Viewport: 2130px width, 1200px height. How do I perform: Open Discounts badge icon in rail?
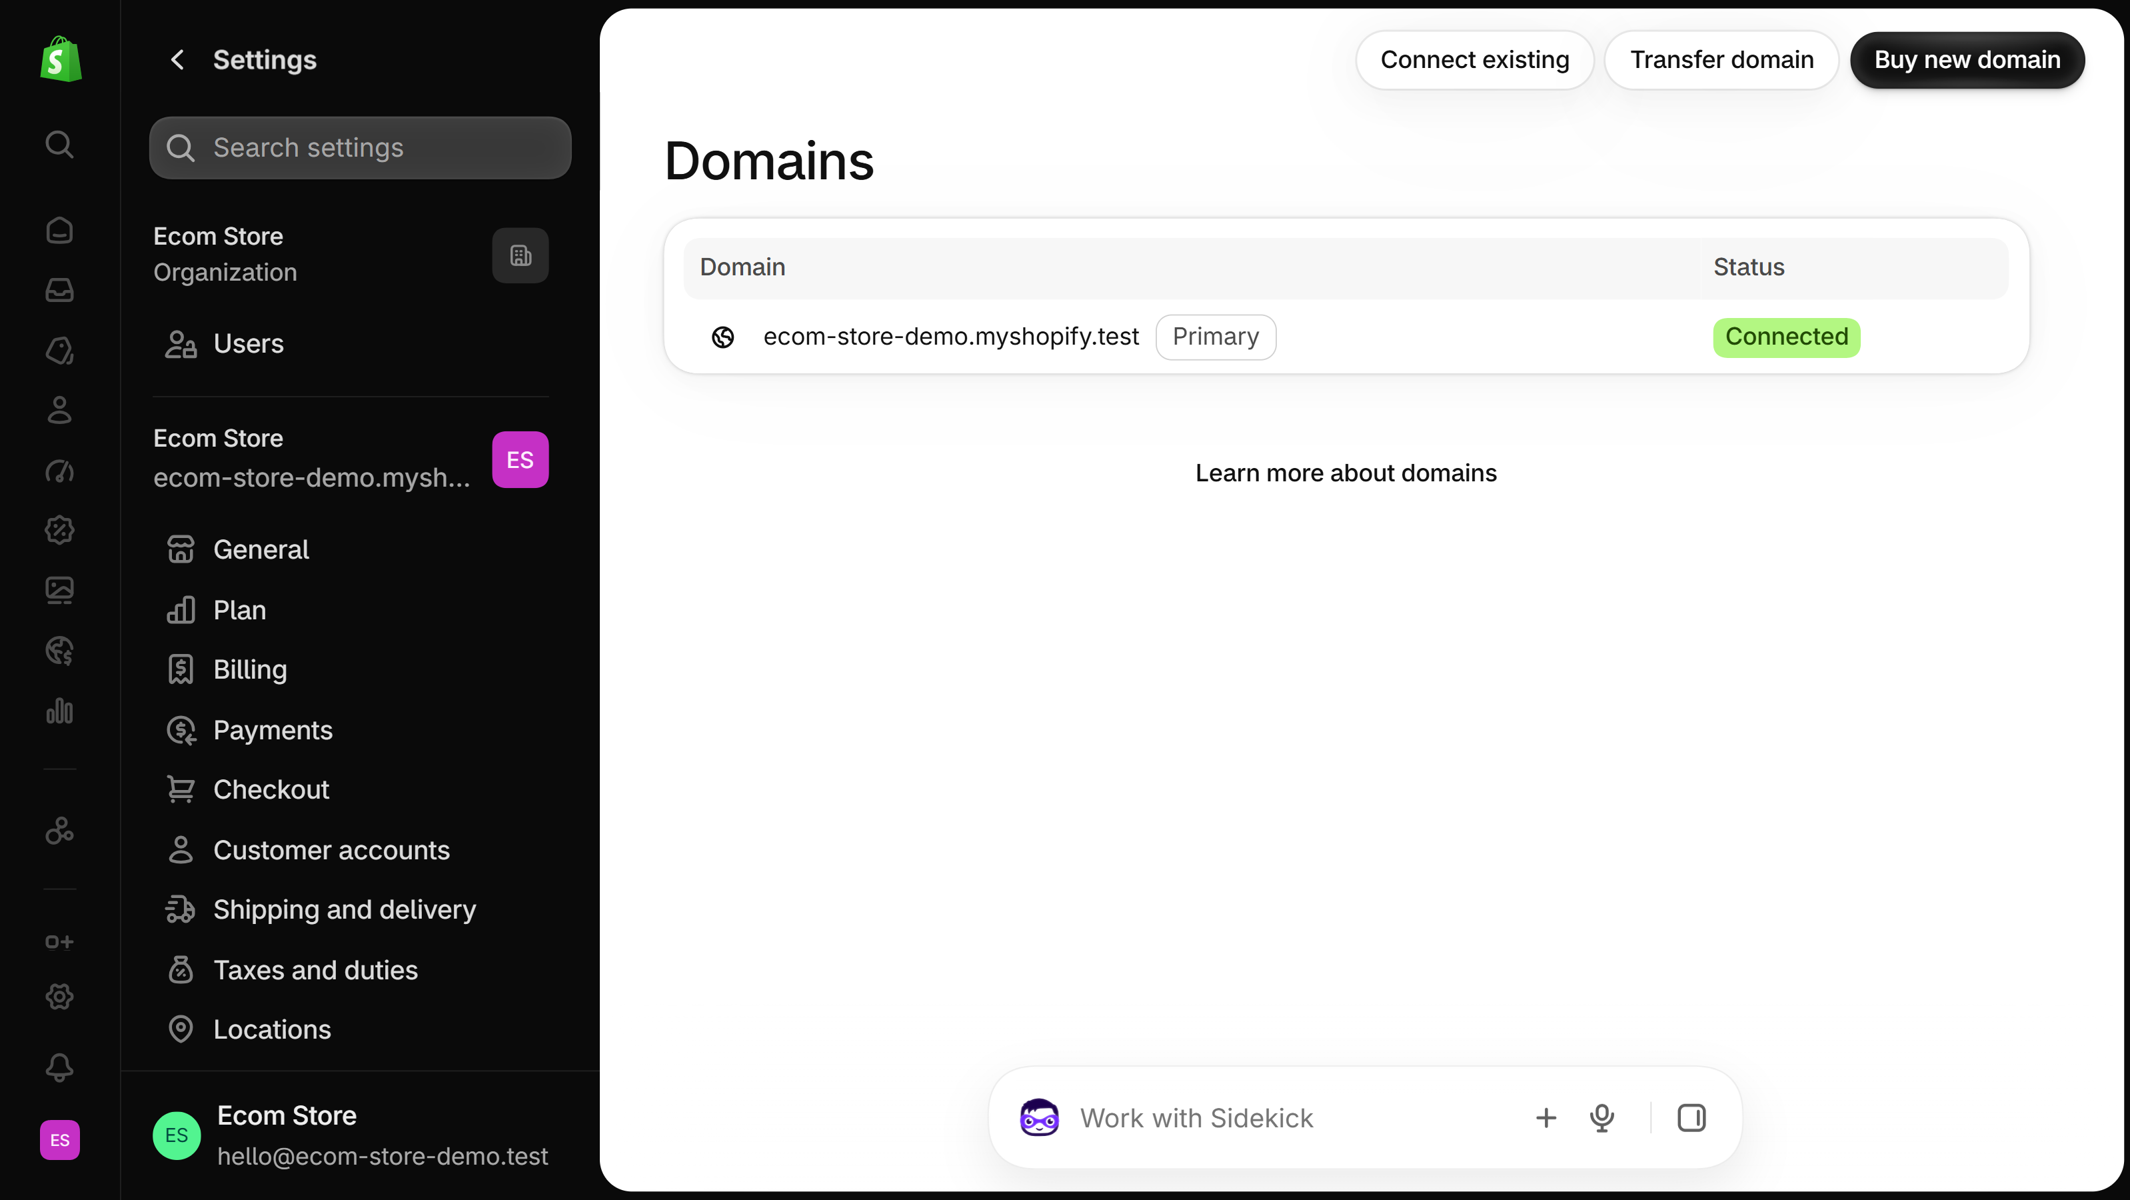(59, 530)
